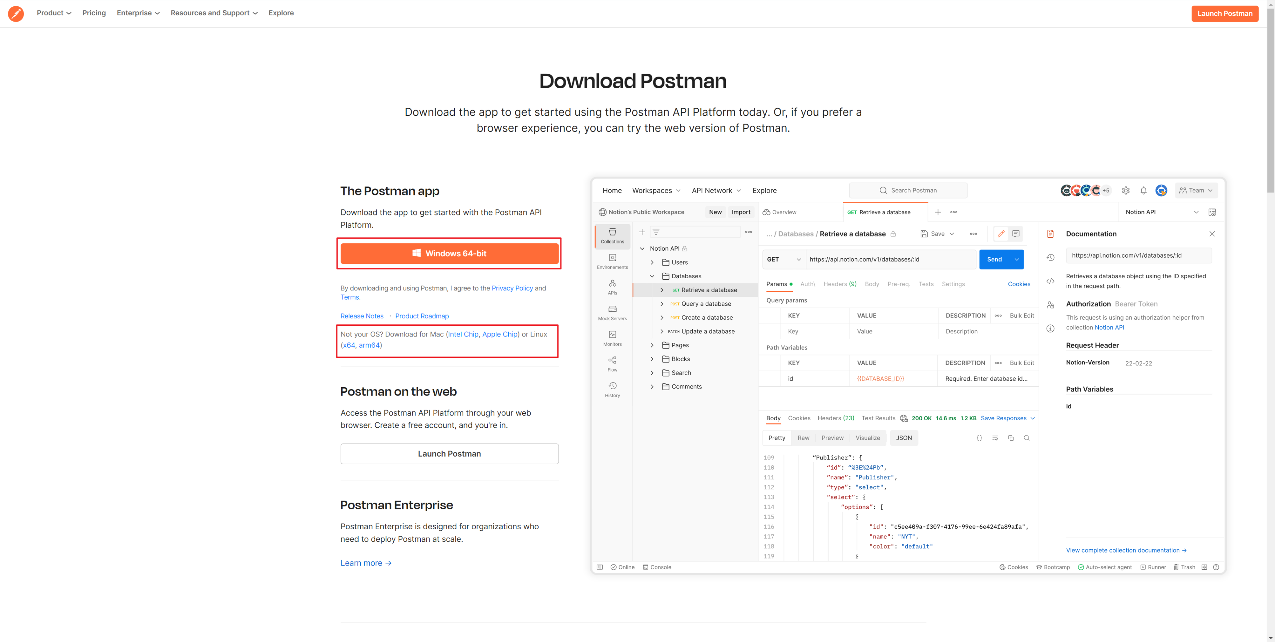The image size is (1275, 642).
Task: Click the Postman logo in the site header
Action: [16, 13]
